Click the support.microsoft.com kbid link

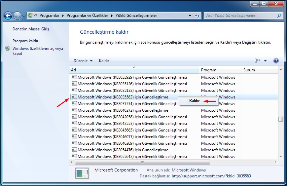coord(211,176)
